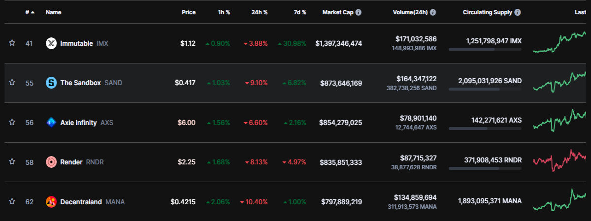This screenshot has width=591, height=221.
Task: Open the Volume(24h) info icon
Action: coord(433,12)
